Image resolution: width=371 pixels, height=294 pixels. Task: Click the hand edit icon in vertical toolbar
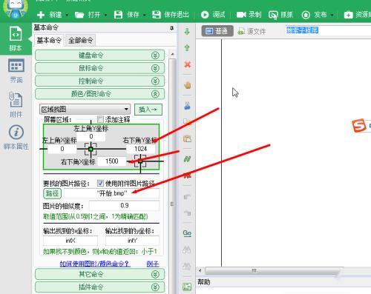click(x=188, y=85)
